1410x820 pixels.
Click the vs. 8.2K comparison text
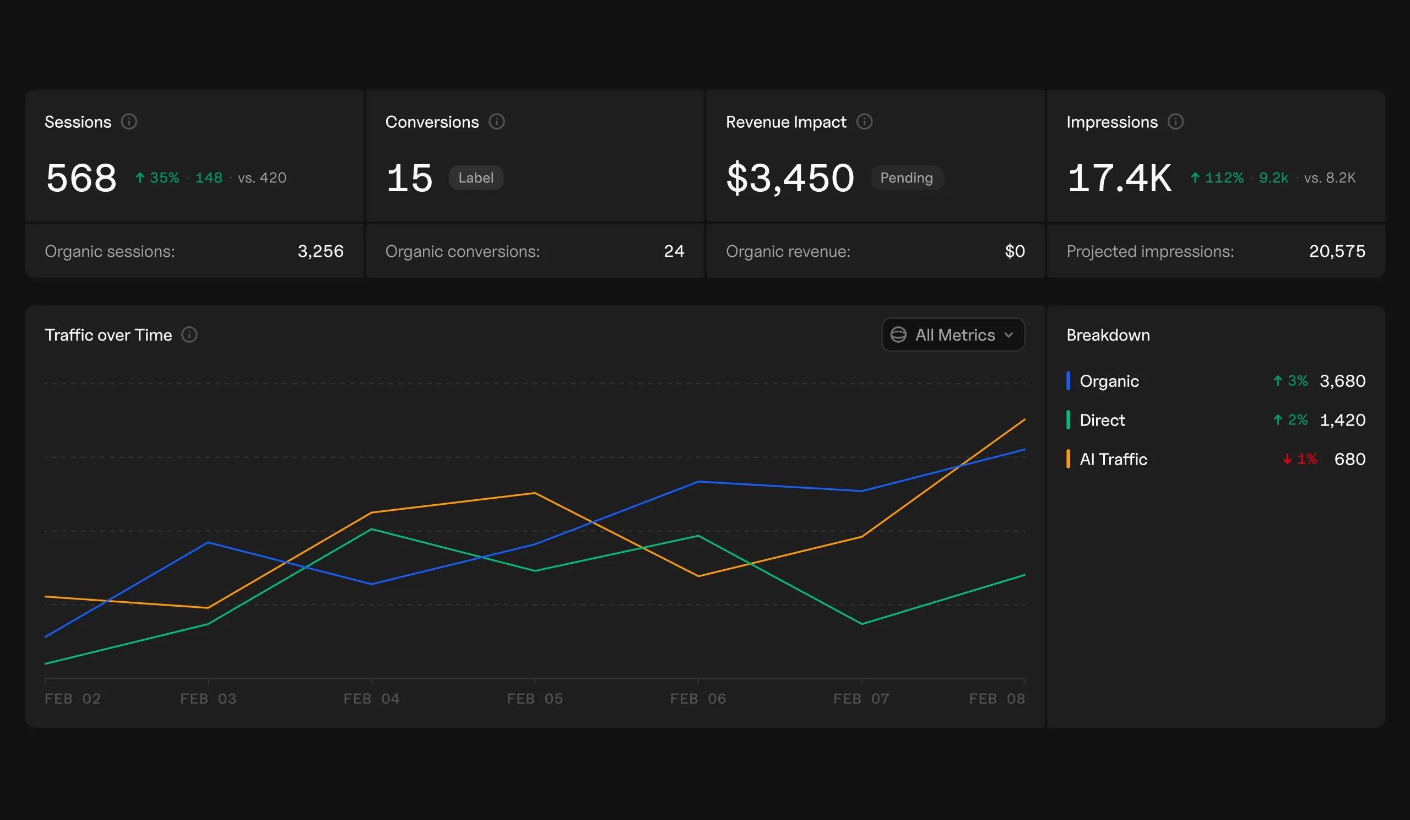[1330, 178]
